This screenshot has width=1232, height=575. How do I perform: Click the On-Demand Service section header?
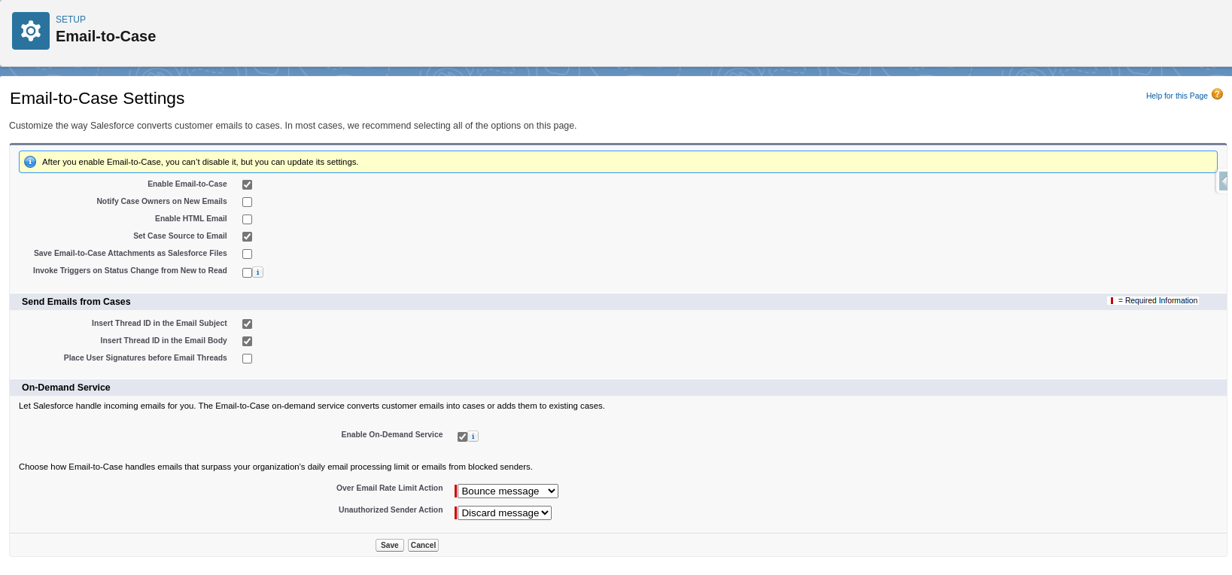coord(66,388)
